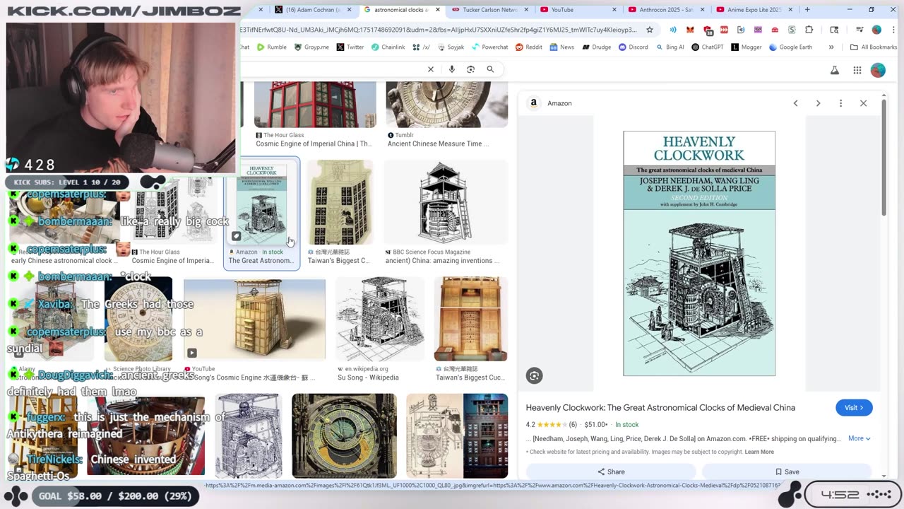Open the Discord bookmark
This screenshot has width=904, height=509.
tap(633, 47)
